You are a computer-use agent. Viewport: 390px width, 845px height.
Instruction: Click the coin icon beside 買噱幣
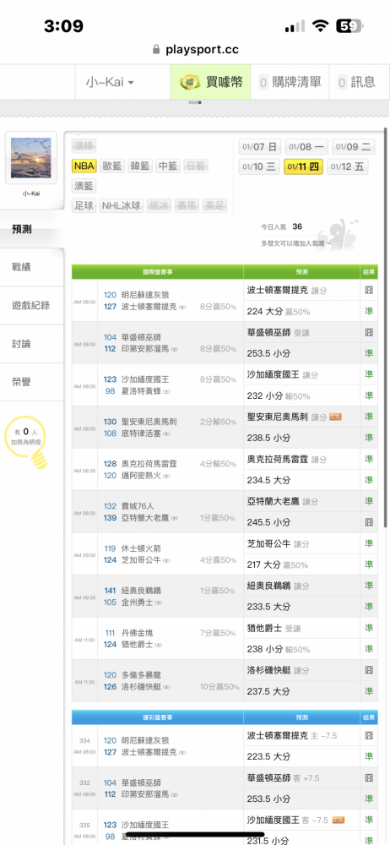pos(189,82)
